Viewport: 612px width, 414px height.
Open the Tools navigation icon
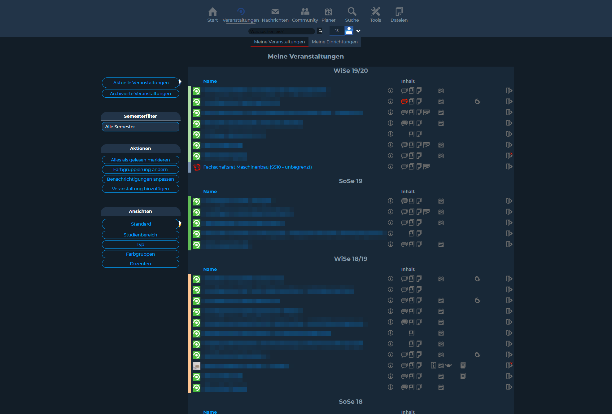tap(375, 12)
